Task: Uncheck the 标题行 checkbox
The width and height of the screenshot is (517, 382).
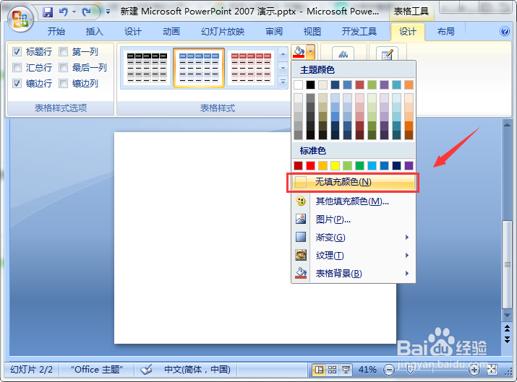Action: [x=17, y=51]
